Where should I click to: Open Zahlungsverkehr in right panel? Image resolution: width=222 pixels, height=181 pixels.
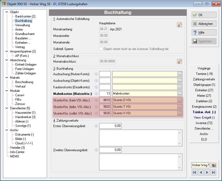point(204,79)
